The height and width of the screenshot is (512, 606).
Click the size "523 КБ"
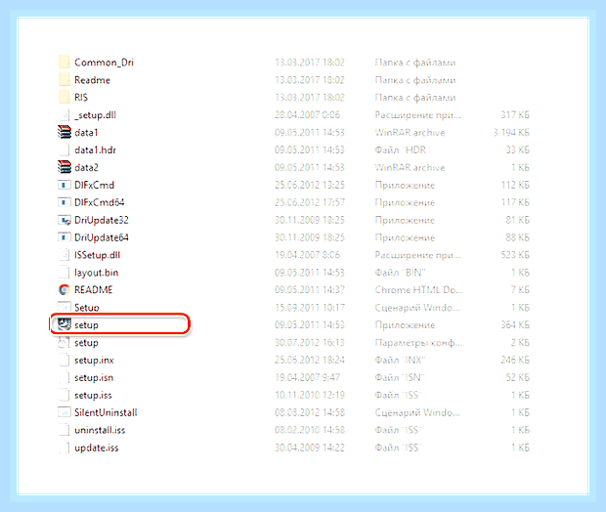click(x=515, y=255)
